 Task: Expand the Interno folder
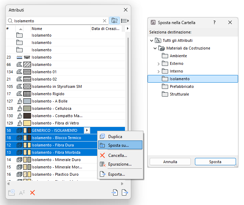point(158,71)
